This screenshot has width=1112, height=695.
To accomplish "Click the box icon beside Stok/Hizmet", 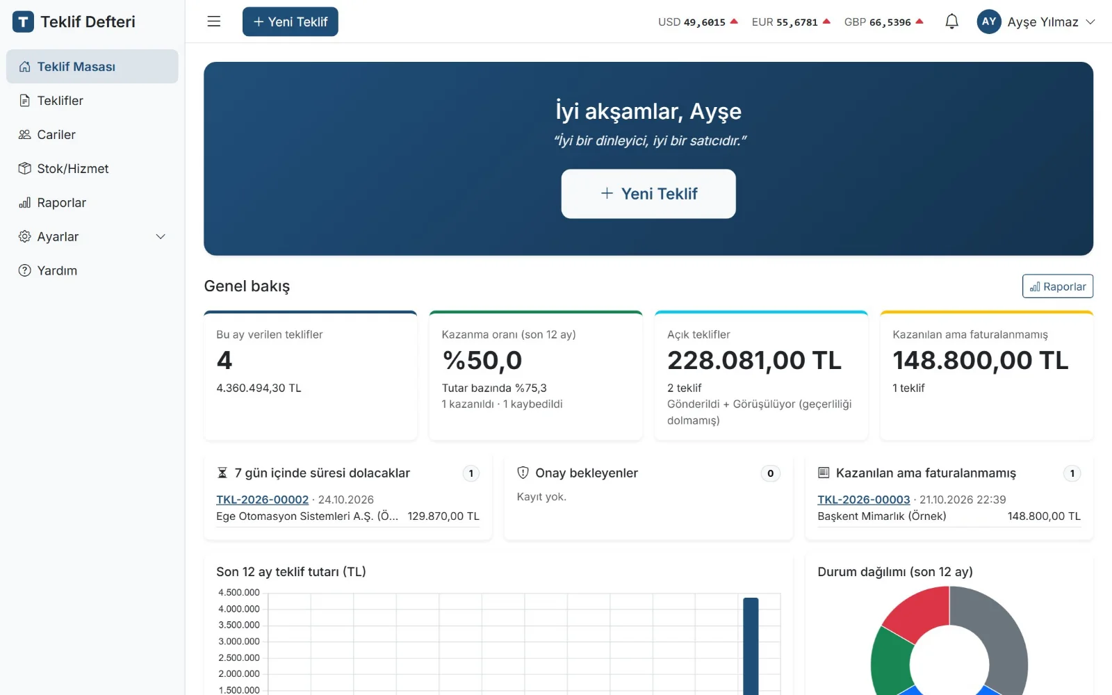I will pos(25,169).
